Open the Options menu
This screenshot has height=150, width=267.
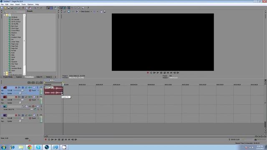click(x=30, y=5)
